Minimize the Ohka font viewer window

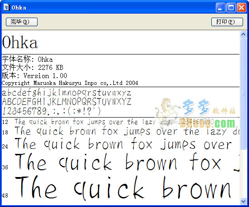point(220,7)
